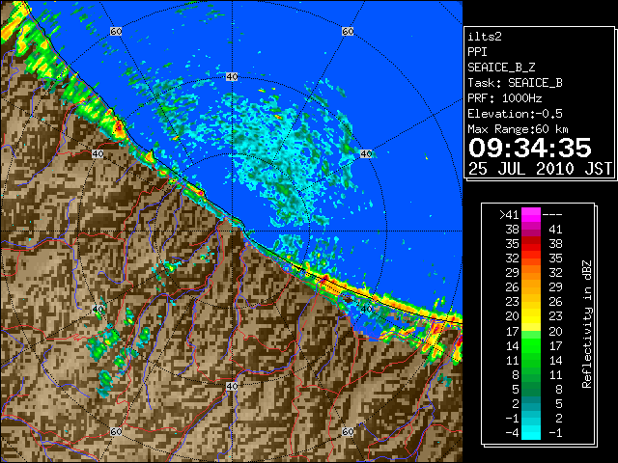
Task: Click the '60' ring label at lower right
Action: tap(348, 431)
